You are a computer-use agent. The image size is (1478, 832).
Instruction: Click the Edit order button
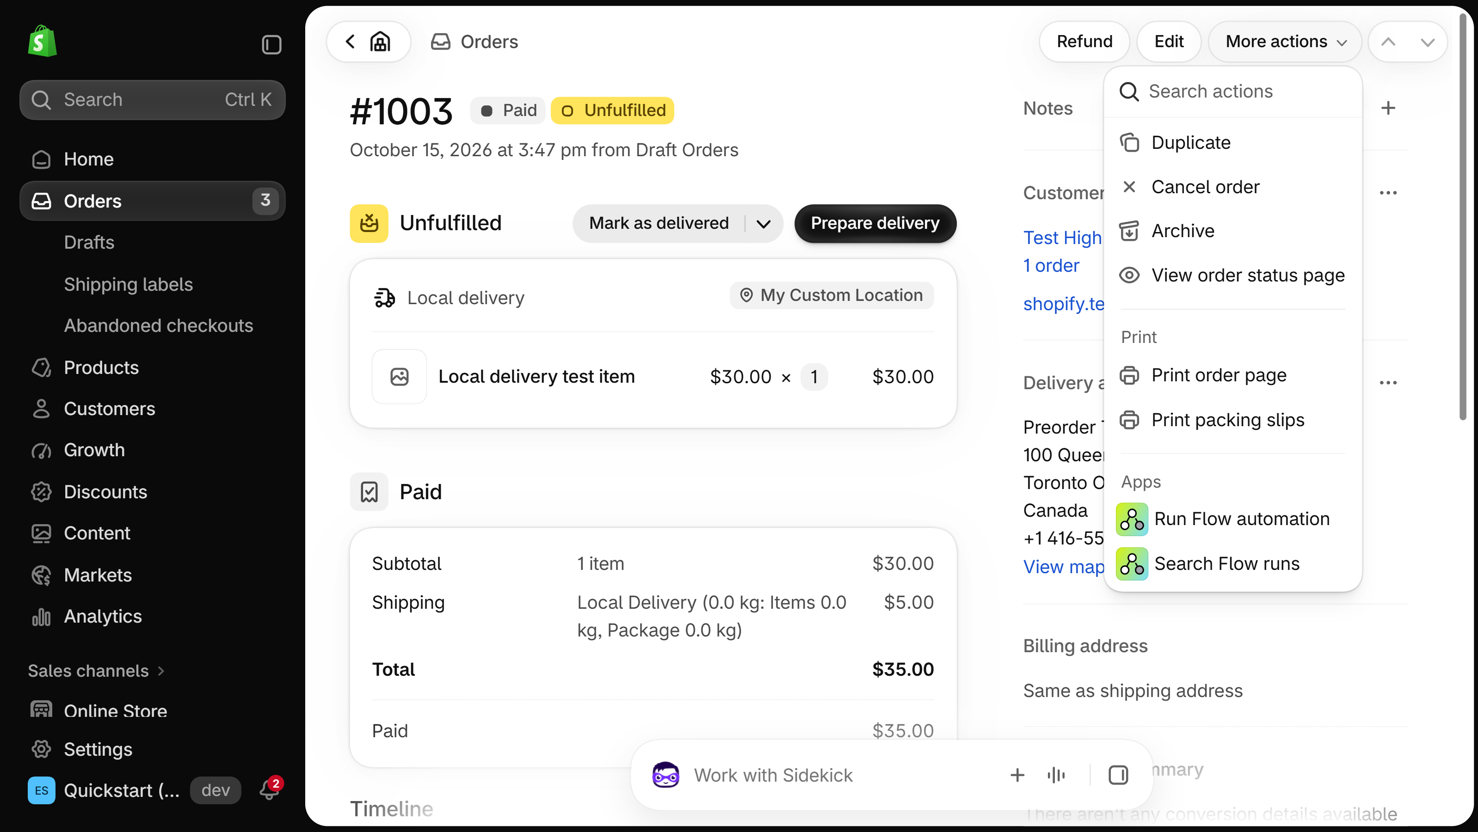[x=1169, y=41]
